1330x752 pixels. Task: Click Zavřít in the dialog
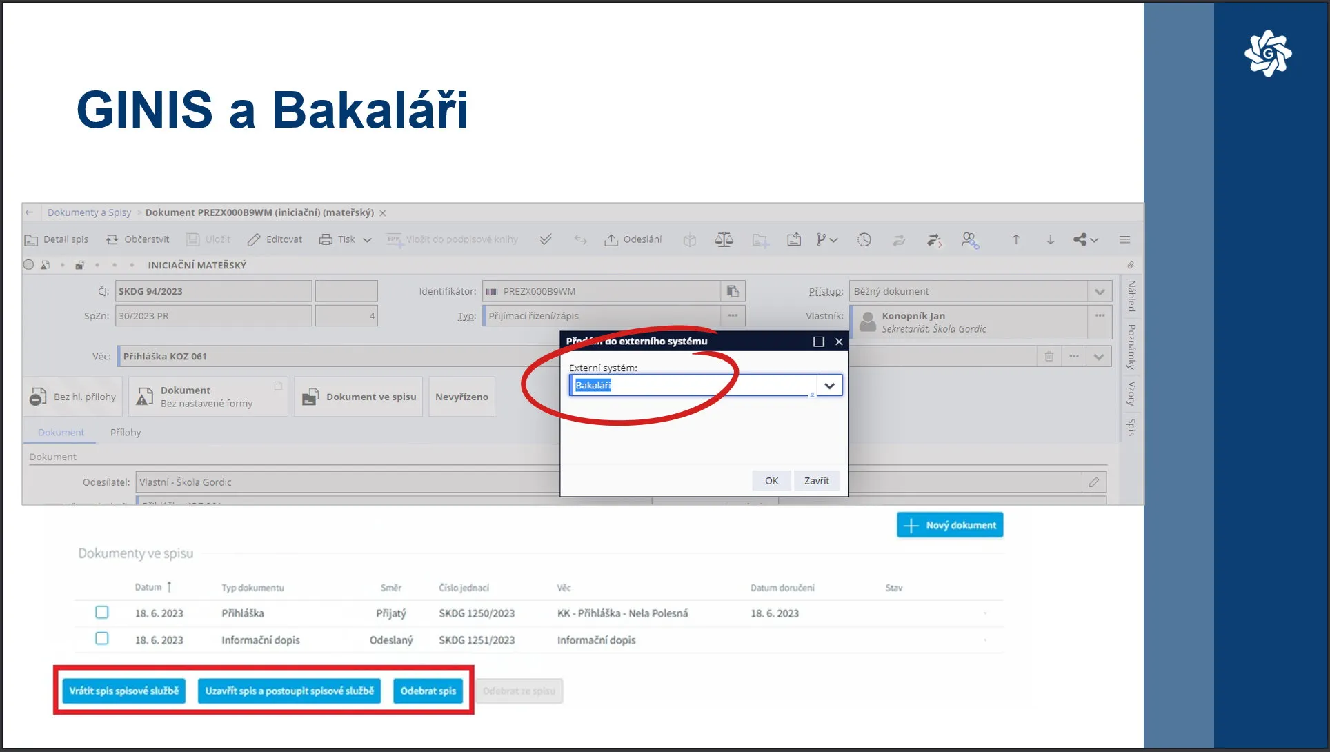[x=817, y=481]
